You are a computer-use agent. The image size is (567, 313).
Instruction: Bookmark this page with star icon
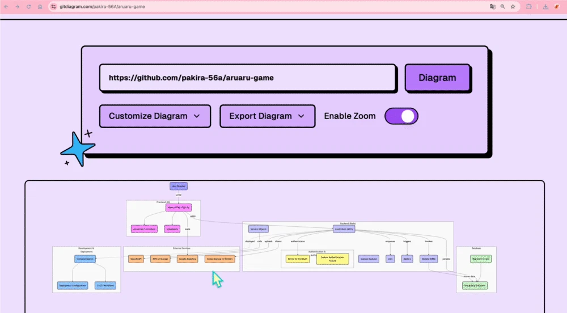tap(513, 6)
